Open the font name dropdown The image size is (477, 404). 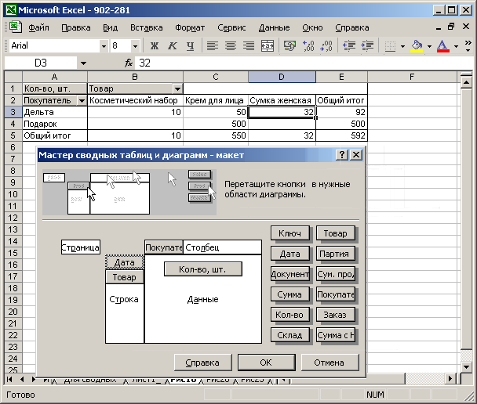pos(104,46)
